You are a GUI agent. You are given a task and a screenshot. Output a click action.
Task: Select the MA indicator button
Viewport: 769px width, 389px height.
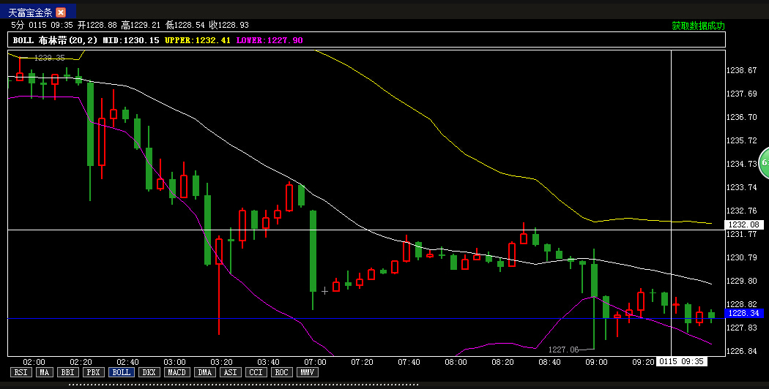(45, 372)
